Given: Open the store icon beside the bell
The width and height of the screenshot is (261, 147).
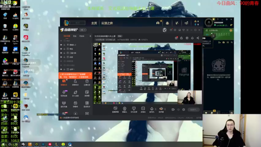Looking at the screenshot, I should click(187, 38).
